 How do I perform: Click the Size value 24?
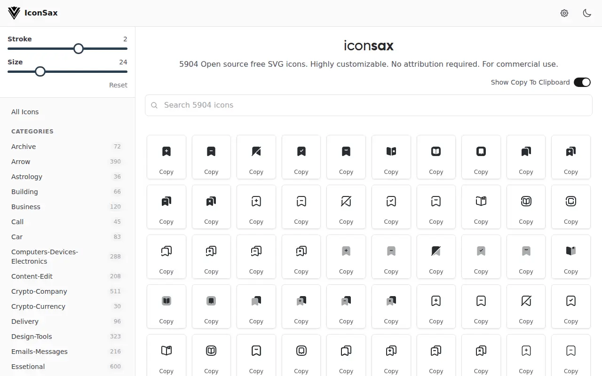123,62
